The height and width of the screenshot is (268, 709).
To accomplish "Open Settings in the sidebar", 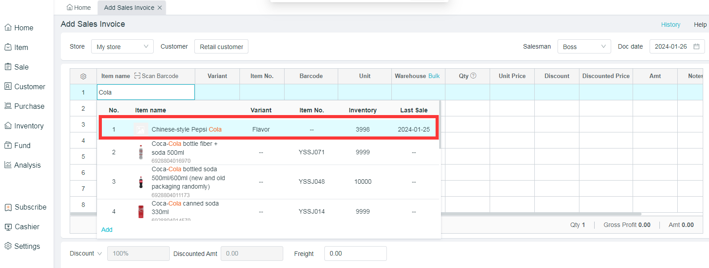I will click(22, 246).
